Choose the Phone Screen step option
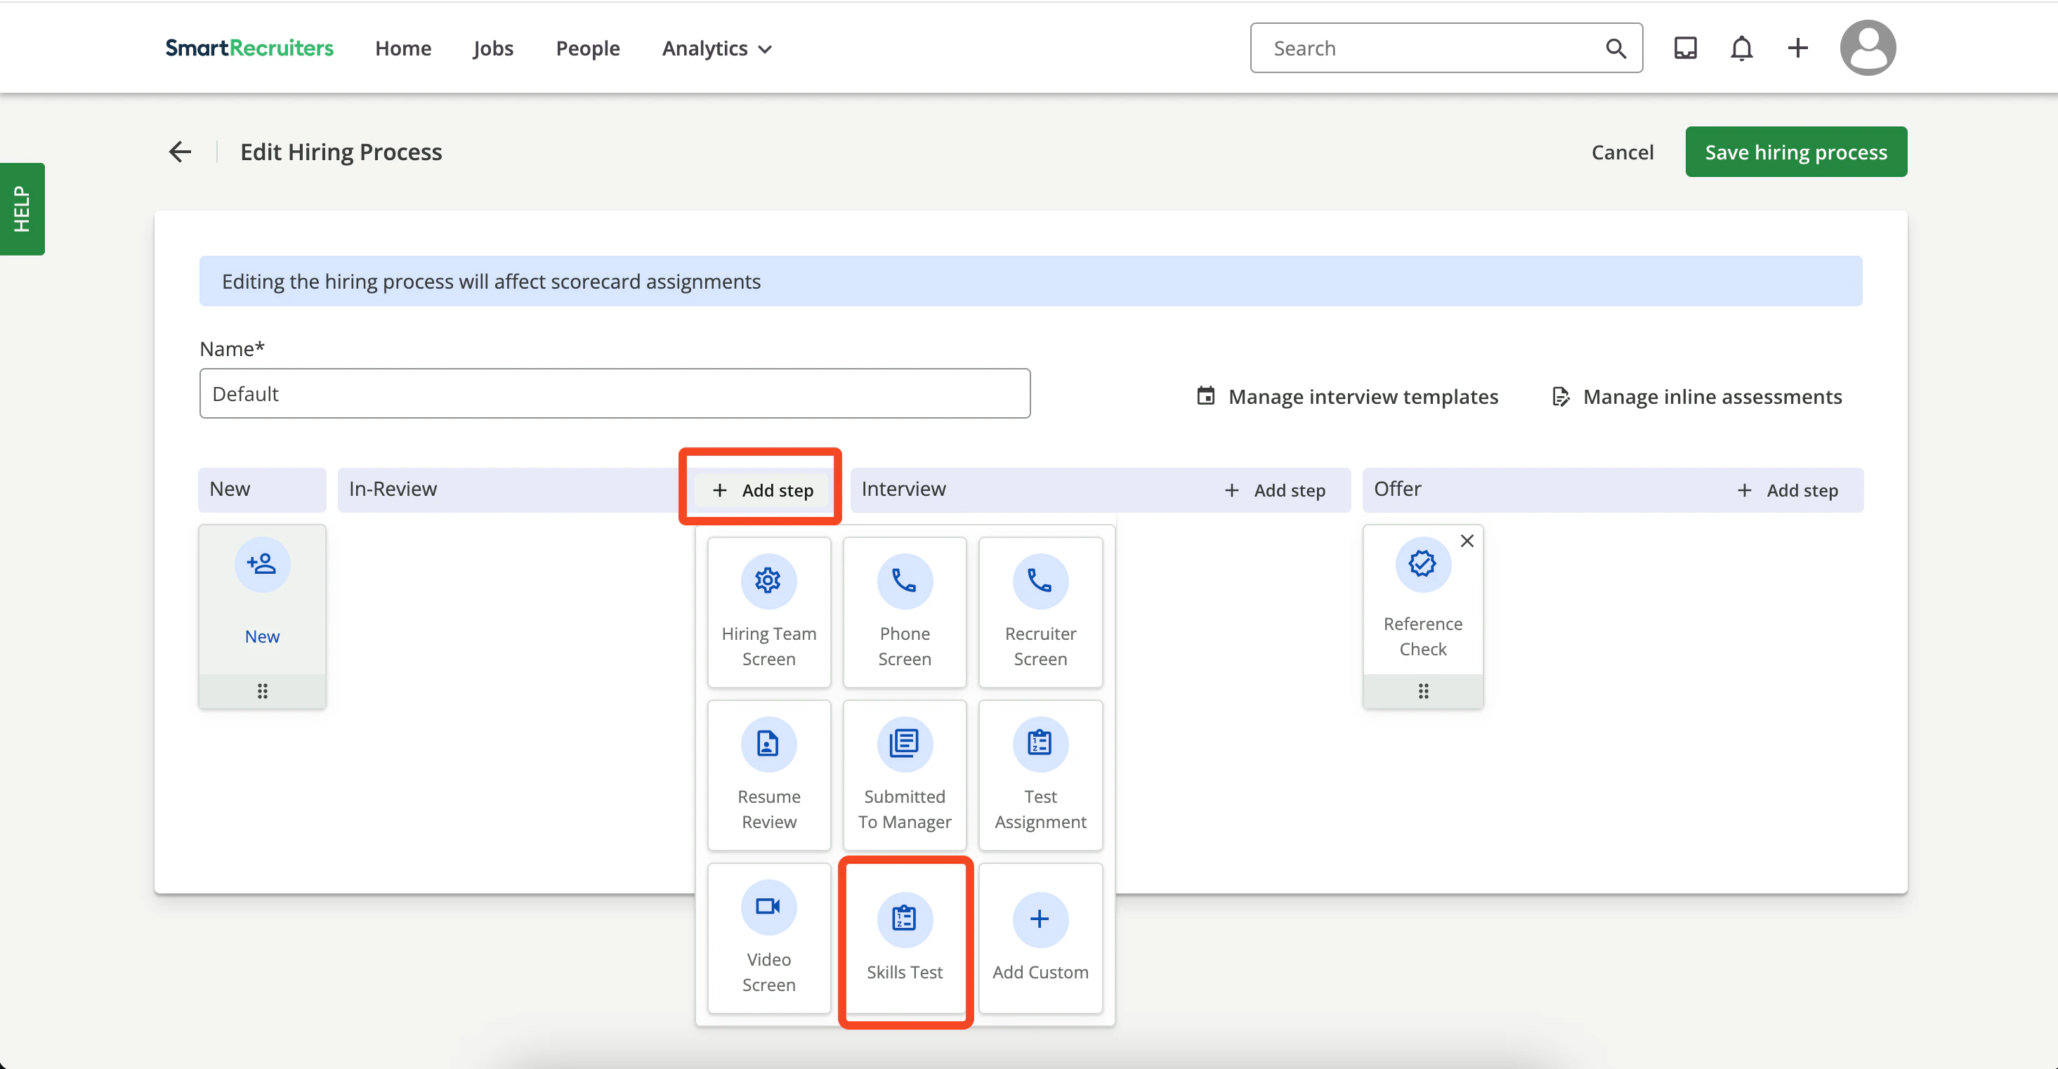2058x1069 pixels. 903,612
